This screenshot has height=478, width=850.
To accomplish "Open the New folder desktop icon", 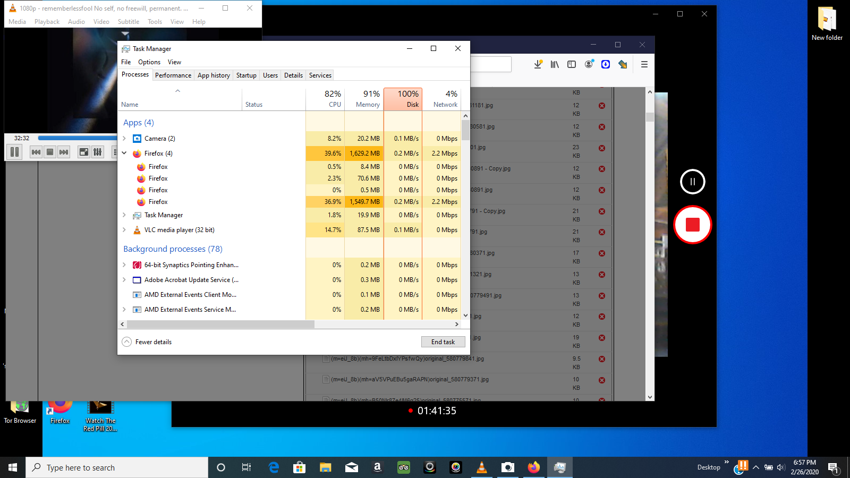I will tap(827, 24).
